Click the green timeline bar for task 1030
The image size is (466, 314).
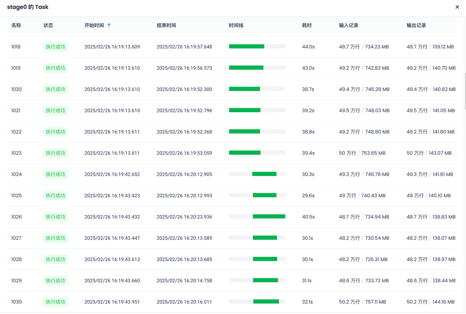(x=266, y=302)
